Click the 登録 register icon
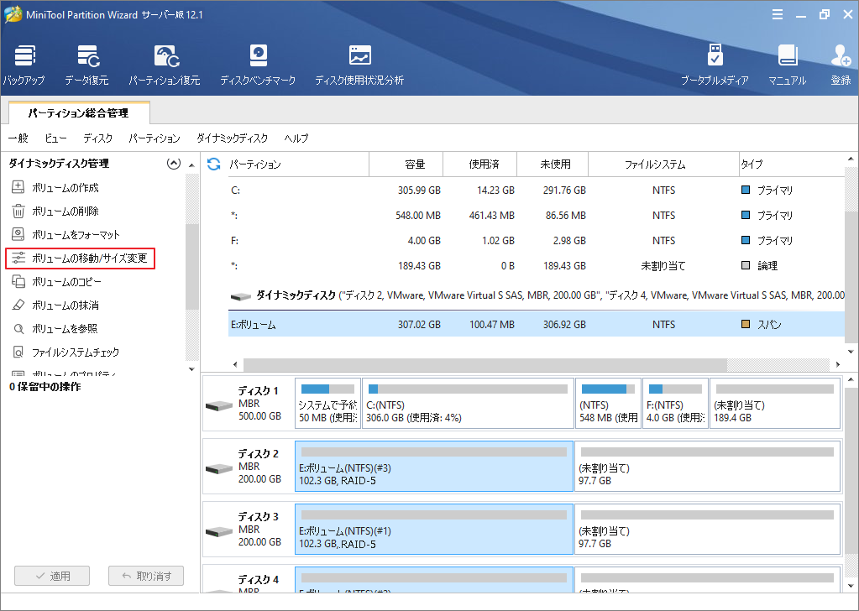This screenshot has width=859, height=611. point(841,65)
